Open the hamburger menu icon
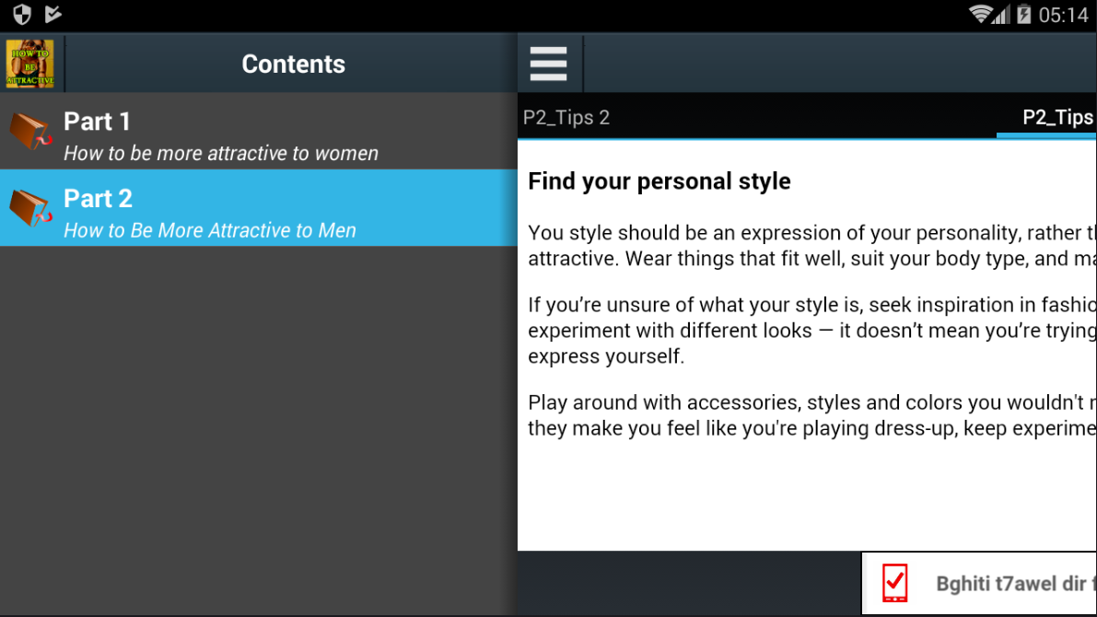Screen dimensions: 1097x617 click(x=548, y=64)
